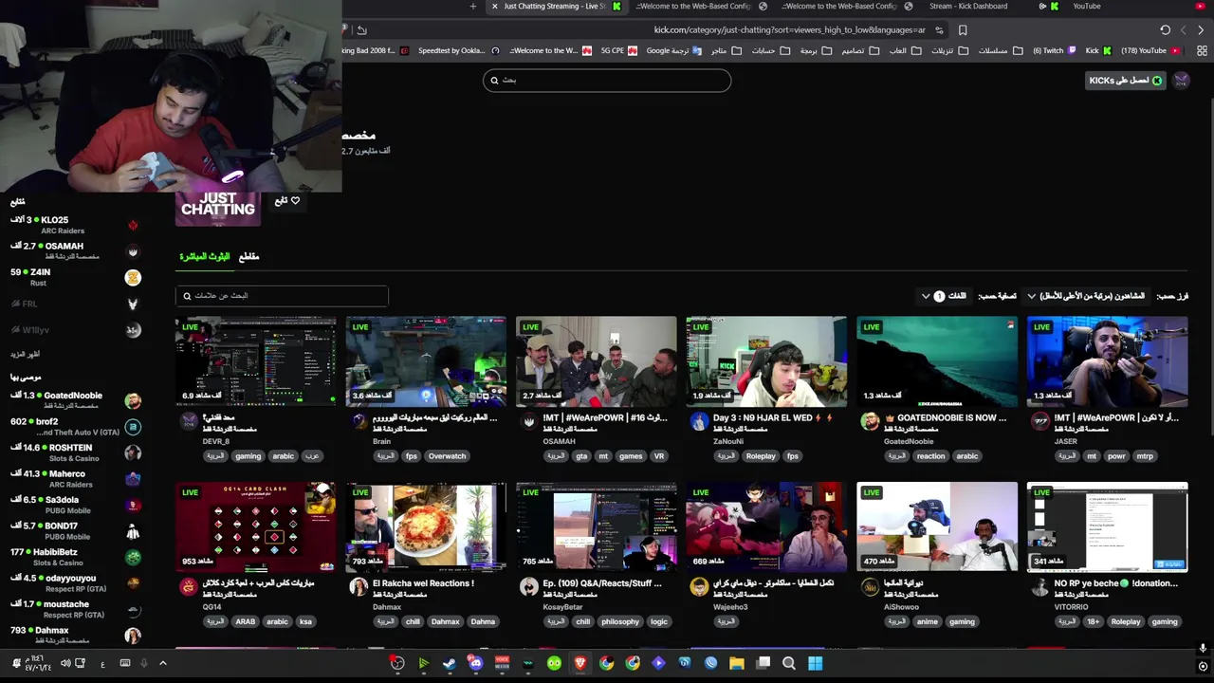Switch to the clips tab (مقاطع)
The image size is (1214, 683).
tap(248, 257)
